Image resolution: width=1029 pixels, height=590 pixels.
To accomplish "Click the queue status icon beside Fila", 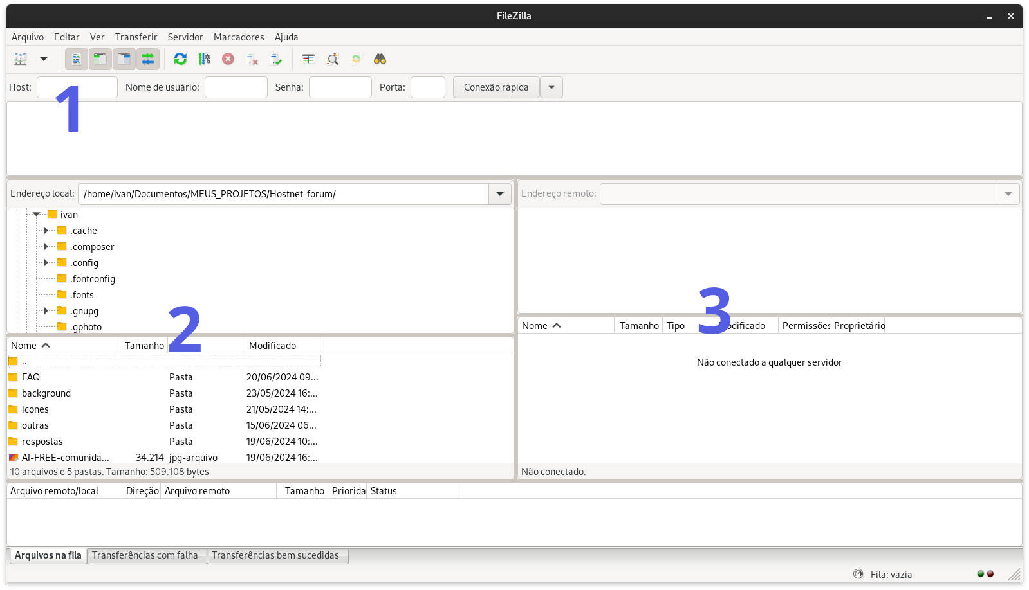I will tap(858, 574).
